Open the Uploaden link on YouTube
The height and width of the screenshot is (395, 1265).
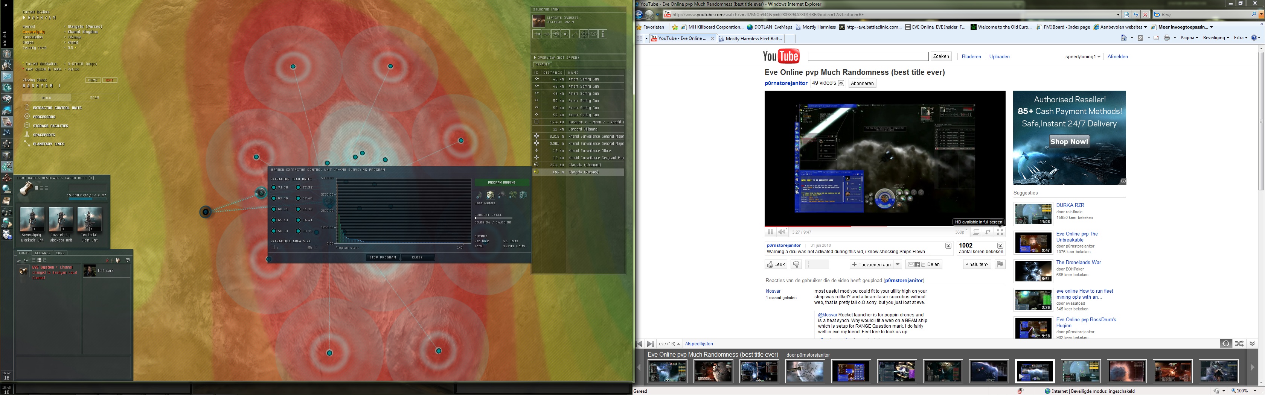click(x=999, y=56)
